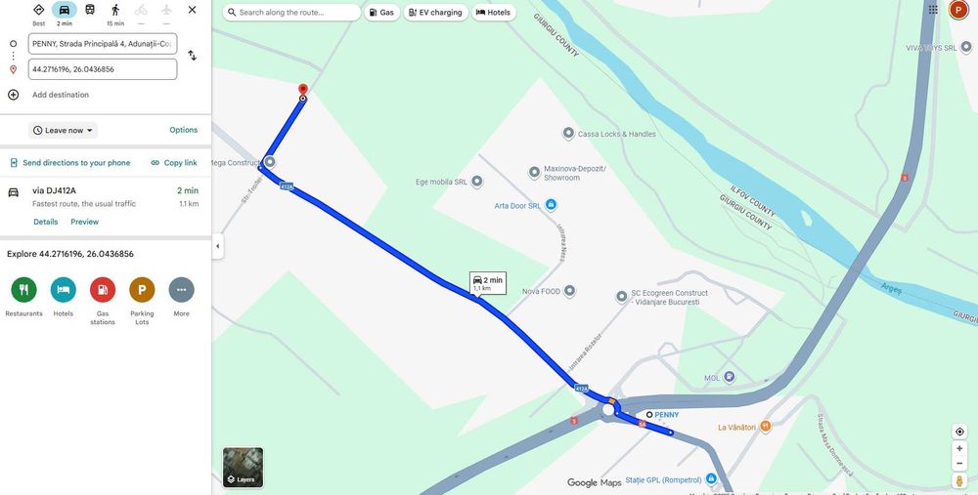Switch map view via Layers thumbnail

click(244, 467)
